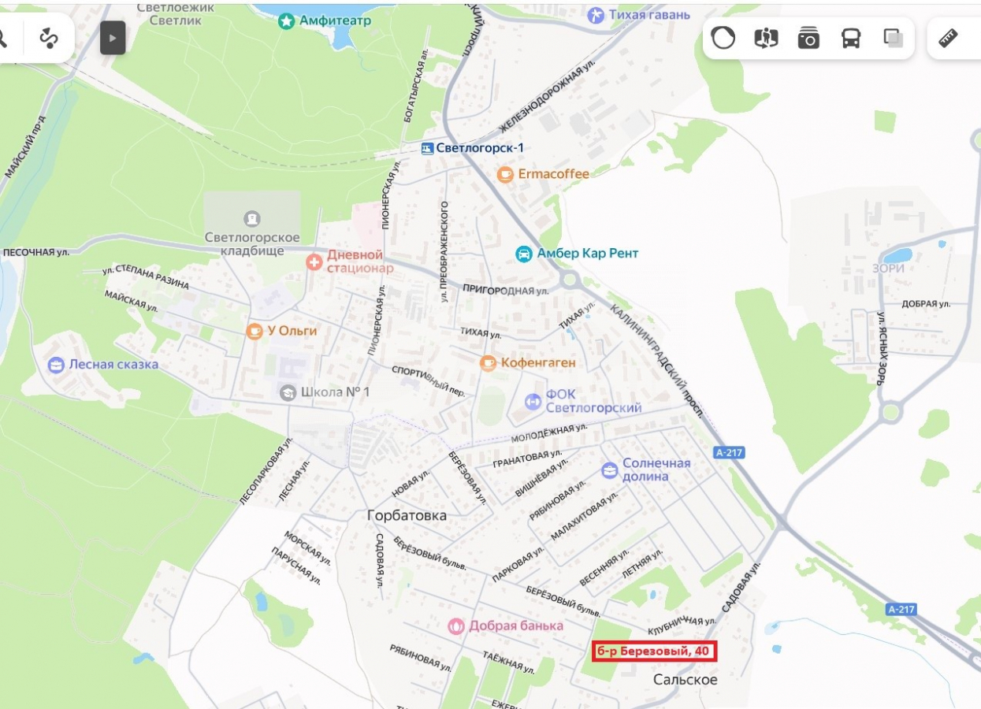The width and height of the screenshot is (981, 709).
Task: Open the Добрая банька marker
Action: [456, 626]
